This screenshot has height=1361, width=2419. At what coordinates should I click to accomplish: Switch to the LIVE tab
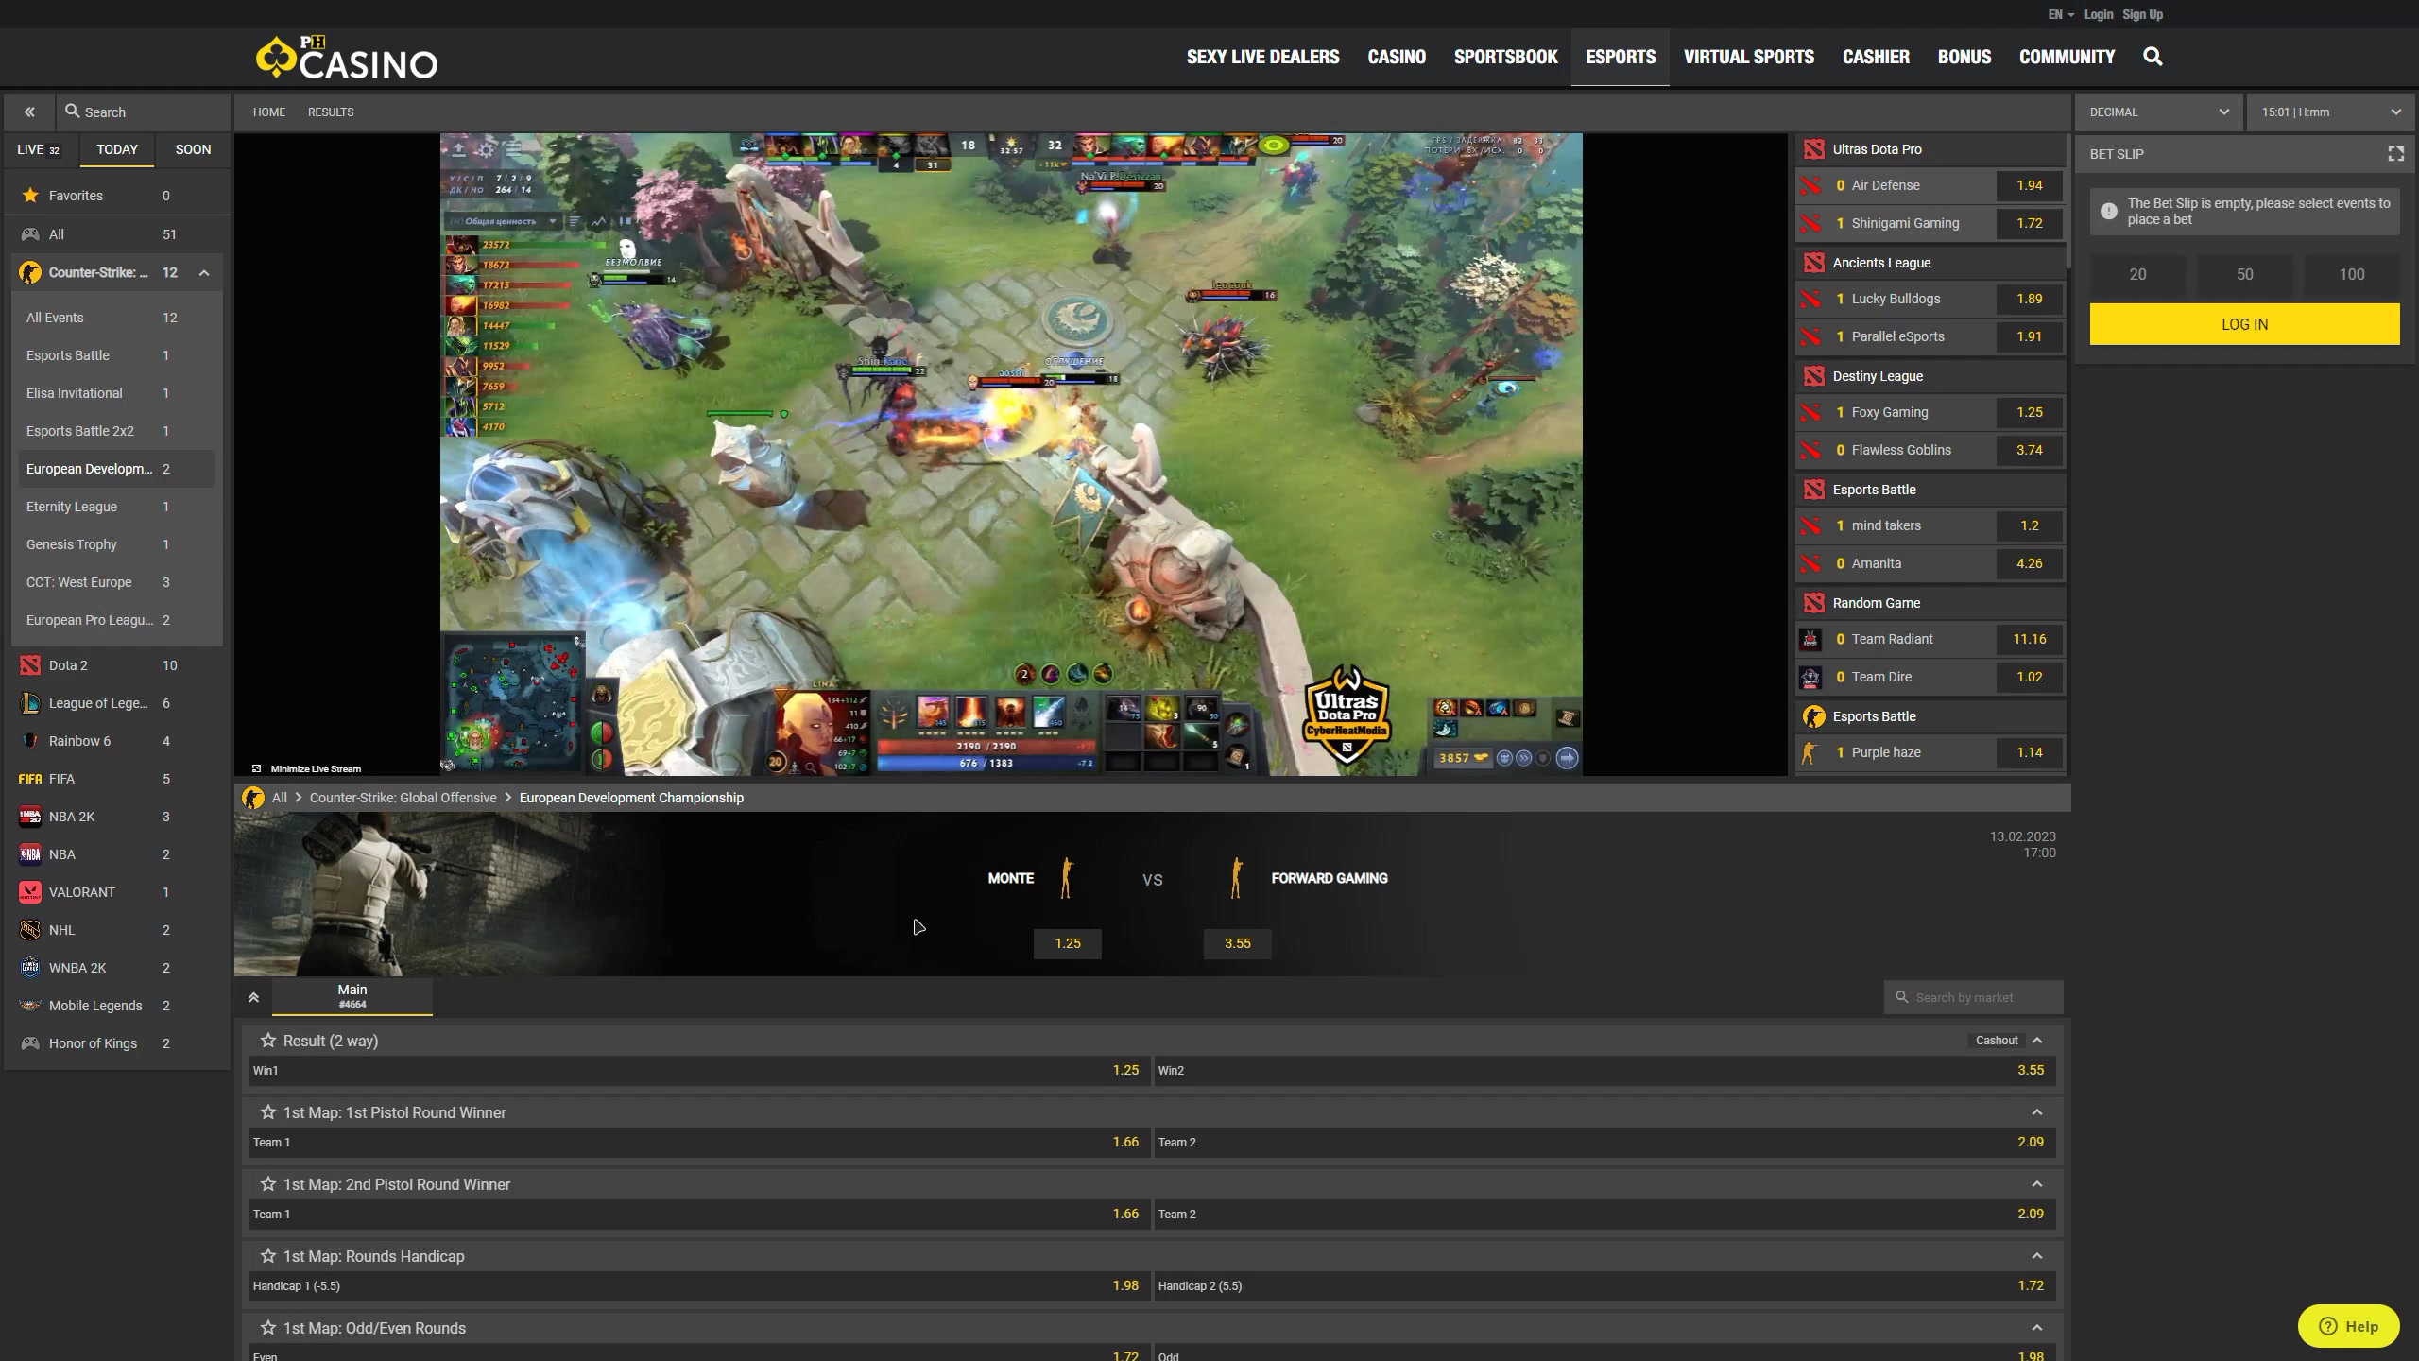tap(39, 149)
